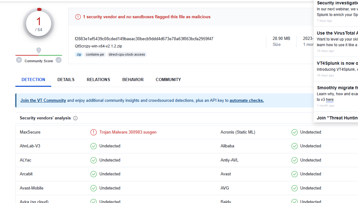Open the info tooltip next to Security vendors' analysis
This screenshot has height=203, width=358.
75,118
